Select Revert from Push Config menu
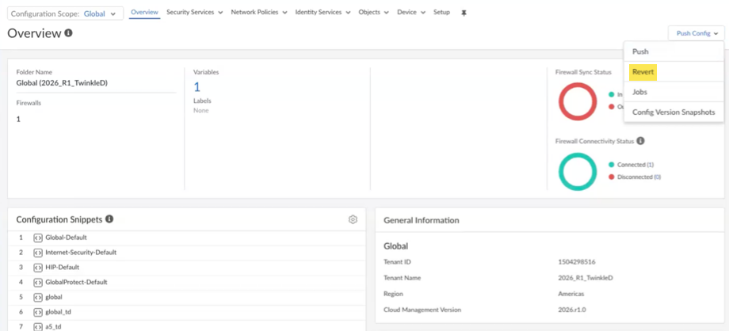The width and height of the screenshot is (729, 331). [x=643, y=72]
